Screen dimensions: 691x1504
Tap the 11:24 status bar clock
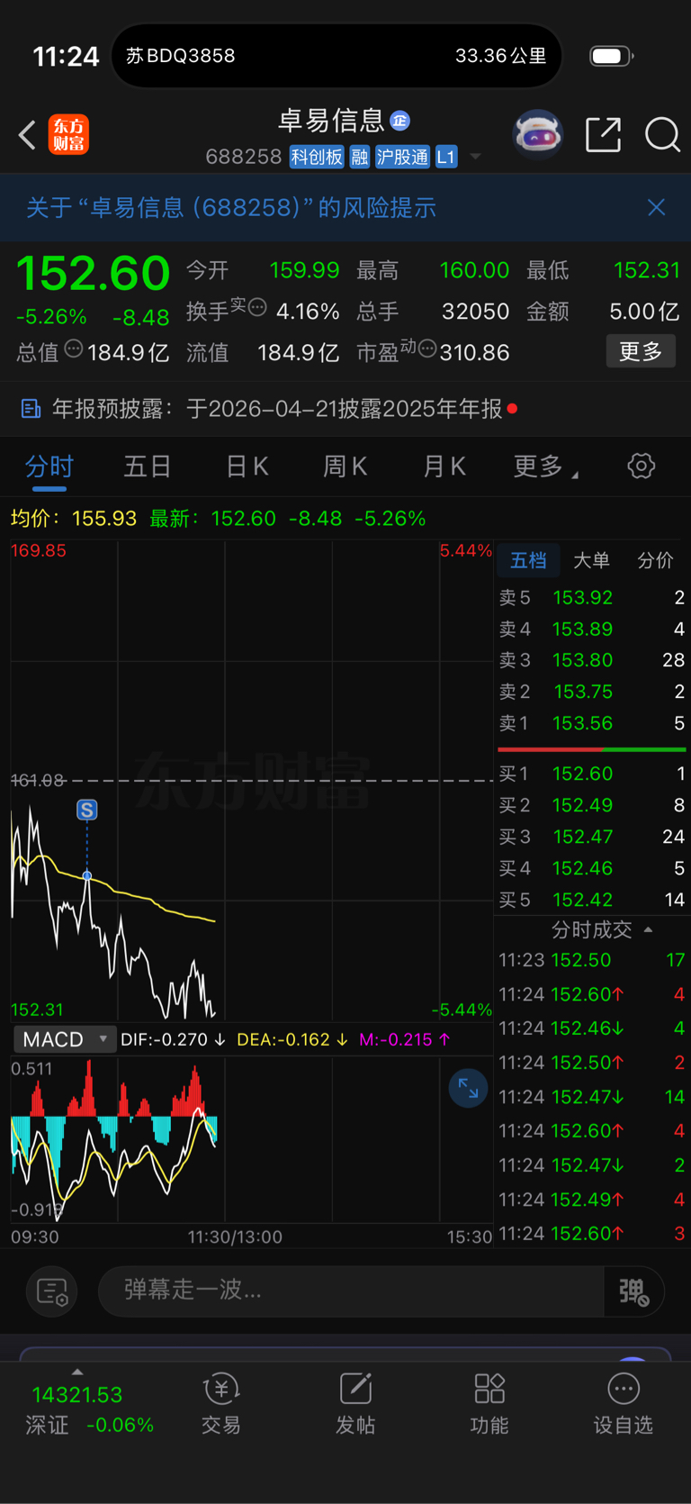(x=66, y=57)
